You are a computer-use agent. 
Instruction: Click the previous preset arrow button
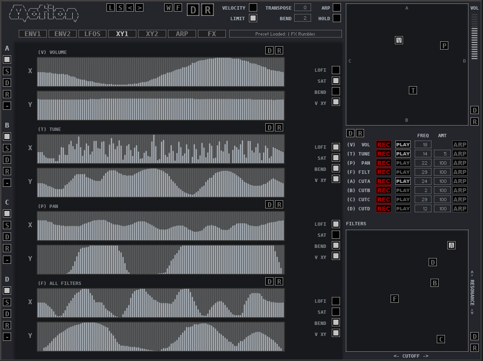(x=130, y=7)
